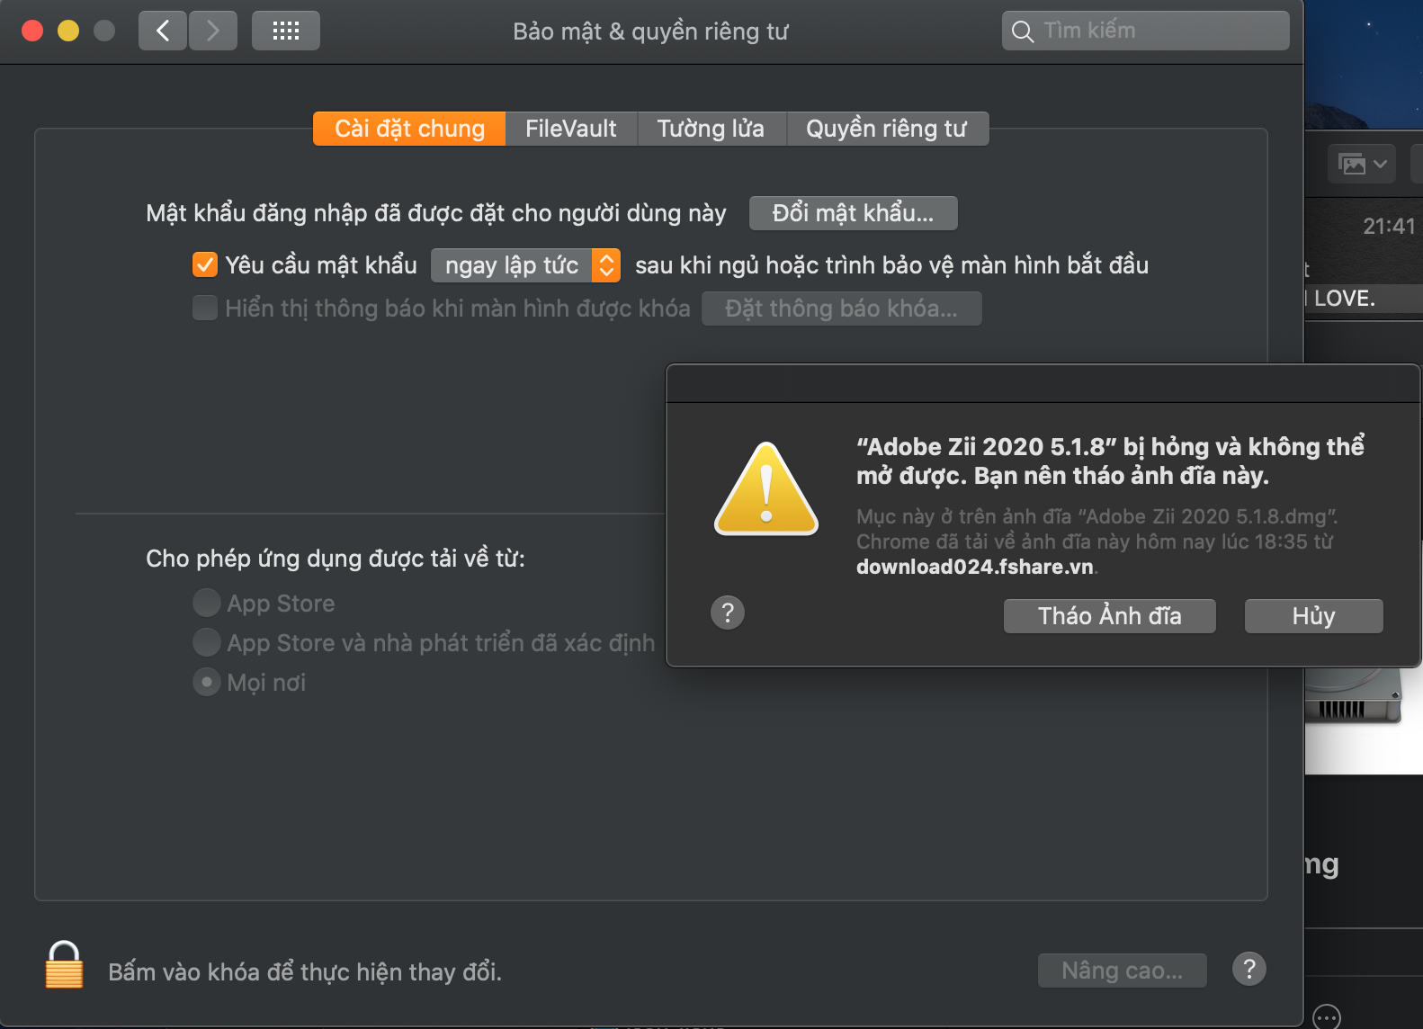Close the preferences window with red button

[32, 31]
